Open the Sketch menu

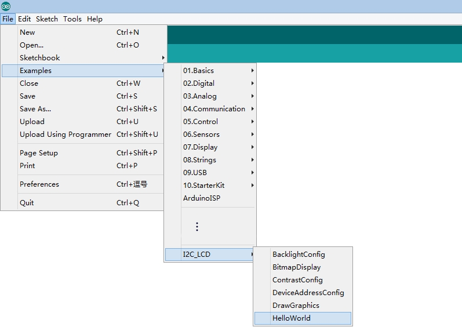click(47, 19)
